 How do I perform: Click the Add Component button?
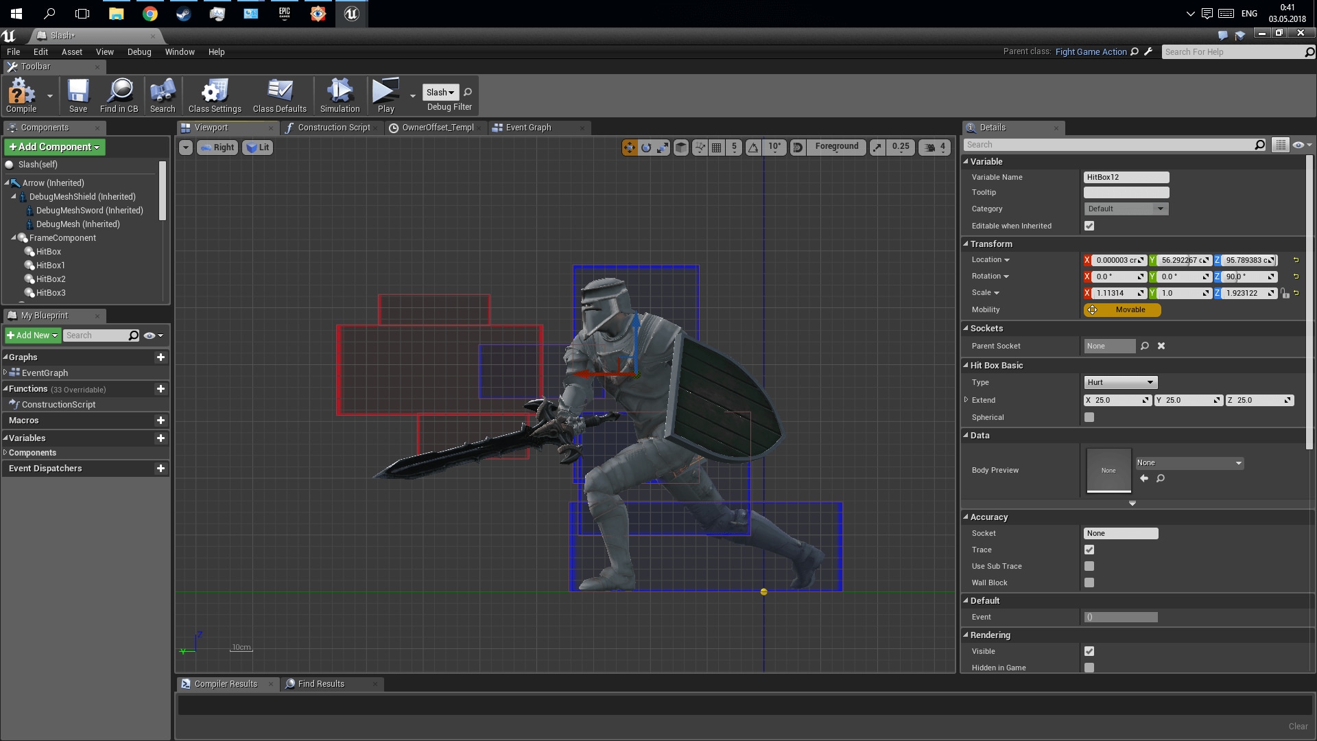pos(54,147)
